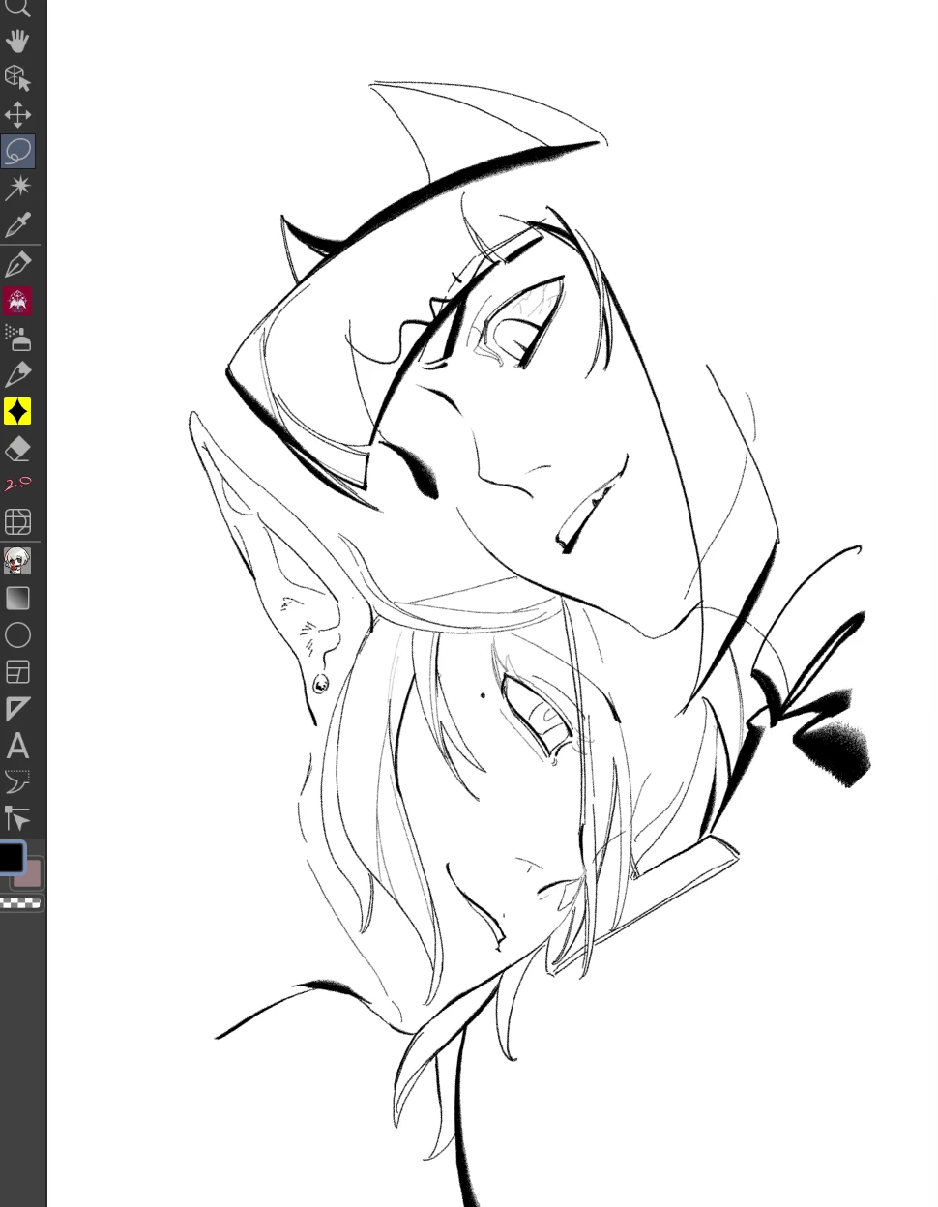
Task: Select the Move layer tool
Action: (x=17, y=115)
